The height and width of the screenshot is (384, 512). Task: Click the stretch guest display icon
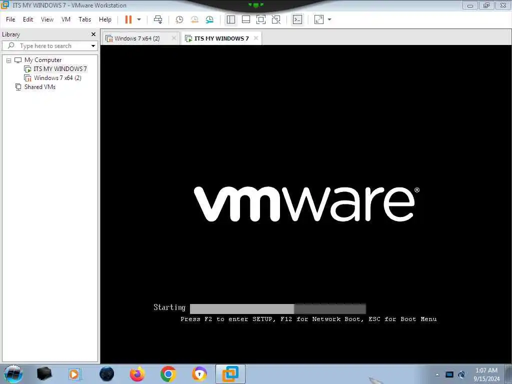click(319, 19)
